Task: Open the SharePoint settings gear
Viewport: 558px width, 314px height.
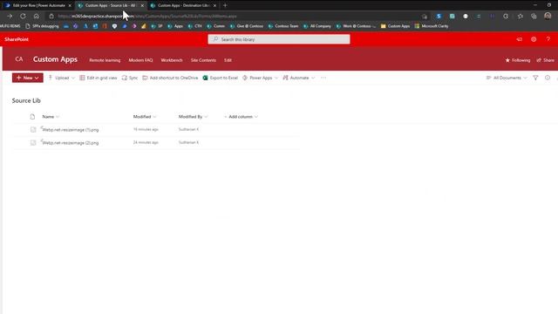Action: (534, 39)
